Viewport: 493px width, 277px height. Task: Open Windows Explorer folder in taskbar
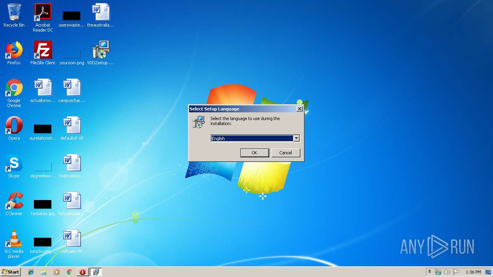click(44, 272)
